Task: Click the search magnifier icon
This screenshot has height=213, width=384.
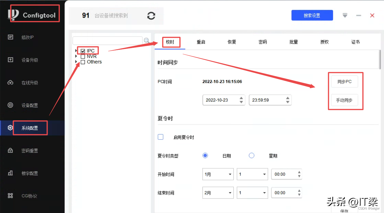Action: click(147, 41)
